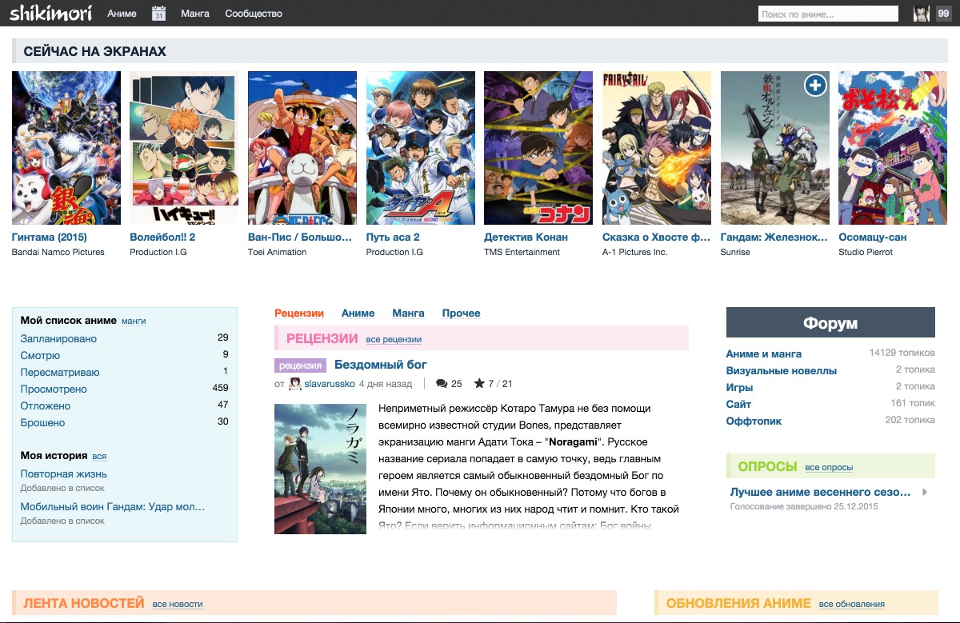Open the user avatar in the header
This screenshot has height=623, width=960.
(922, 14)
